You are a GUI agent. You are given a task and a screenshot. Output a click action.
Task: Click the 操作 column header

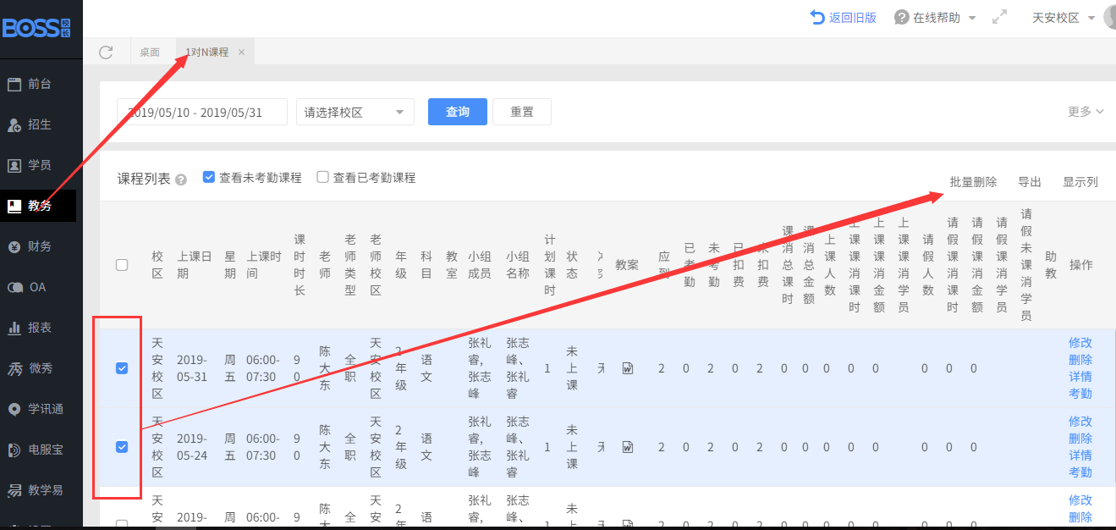tap(1080, 265)
